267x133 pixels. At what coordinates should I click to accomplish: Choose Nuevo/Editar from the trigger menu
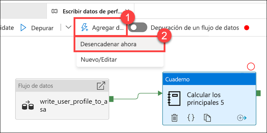(x=120, y=60)
